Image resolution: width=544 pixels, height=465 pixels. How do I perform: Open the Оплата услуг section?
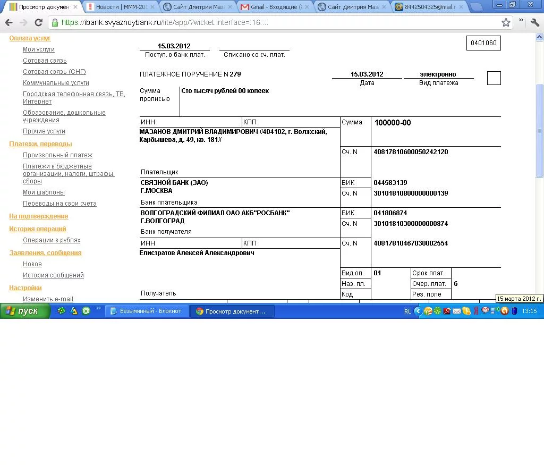30,38
